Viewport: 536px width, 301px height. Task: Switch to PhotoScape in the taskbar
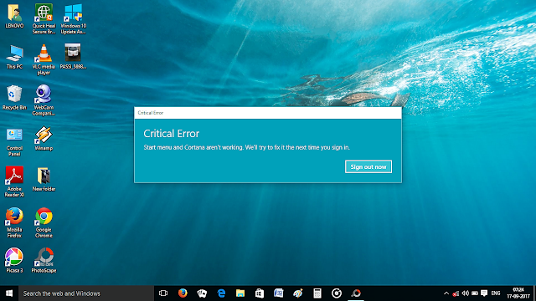pyautogui.click(x=356, y=293)
